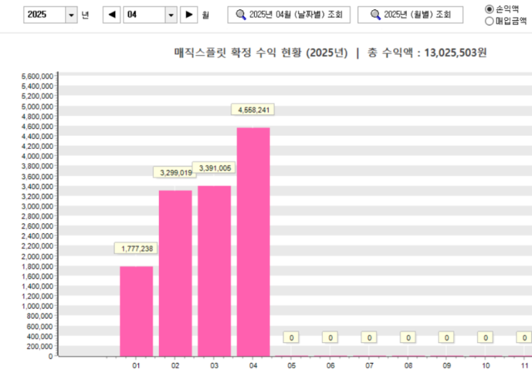532x373 pixels.
Task: Click the pink bar for month 03
Action: (x=214, y=271)
